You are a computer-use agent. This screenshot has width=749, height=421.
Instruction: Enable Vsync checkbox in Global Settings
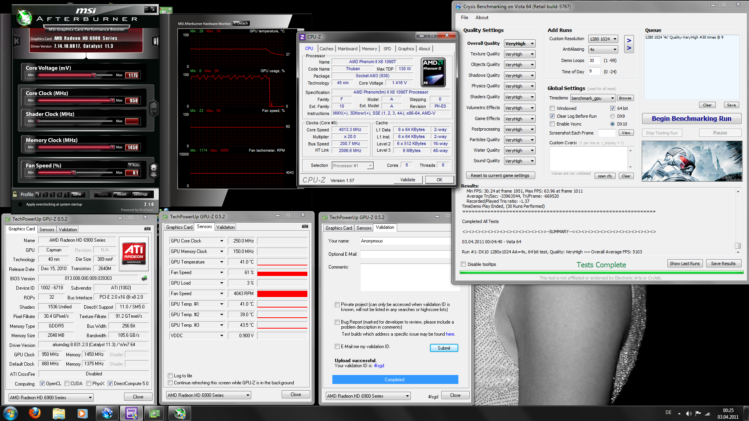pyautogui.click(x=552, y=124)
